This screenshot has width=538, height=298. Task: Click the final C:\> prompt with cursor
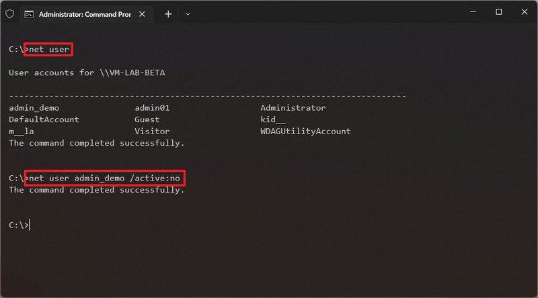[20, 225]
